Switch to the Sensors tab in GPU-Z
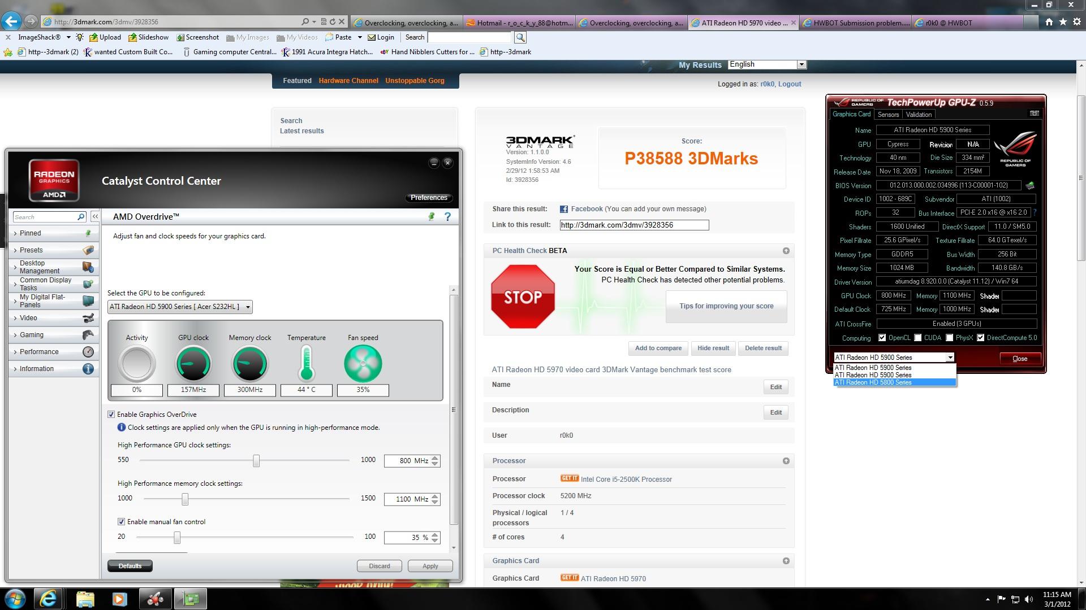 tap(888, 115)
